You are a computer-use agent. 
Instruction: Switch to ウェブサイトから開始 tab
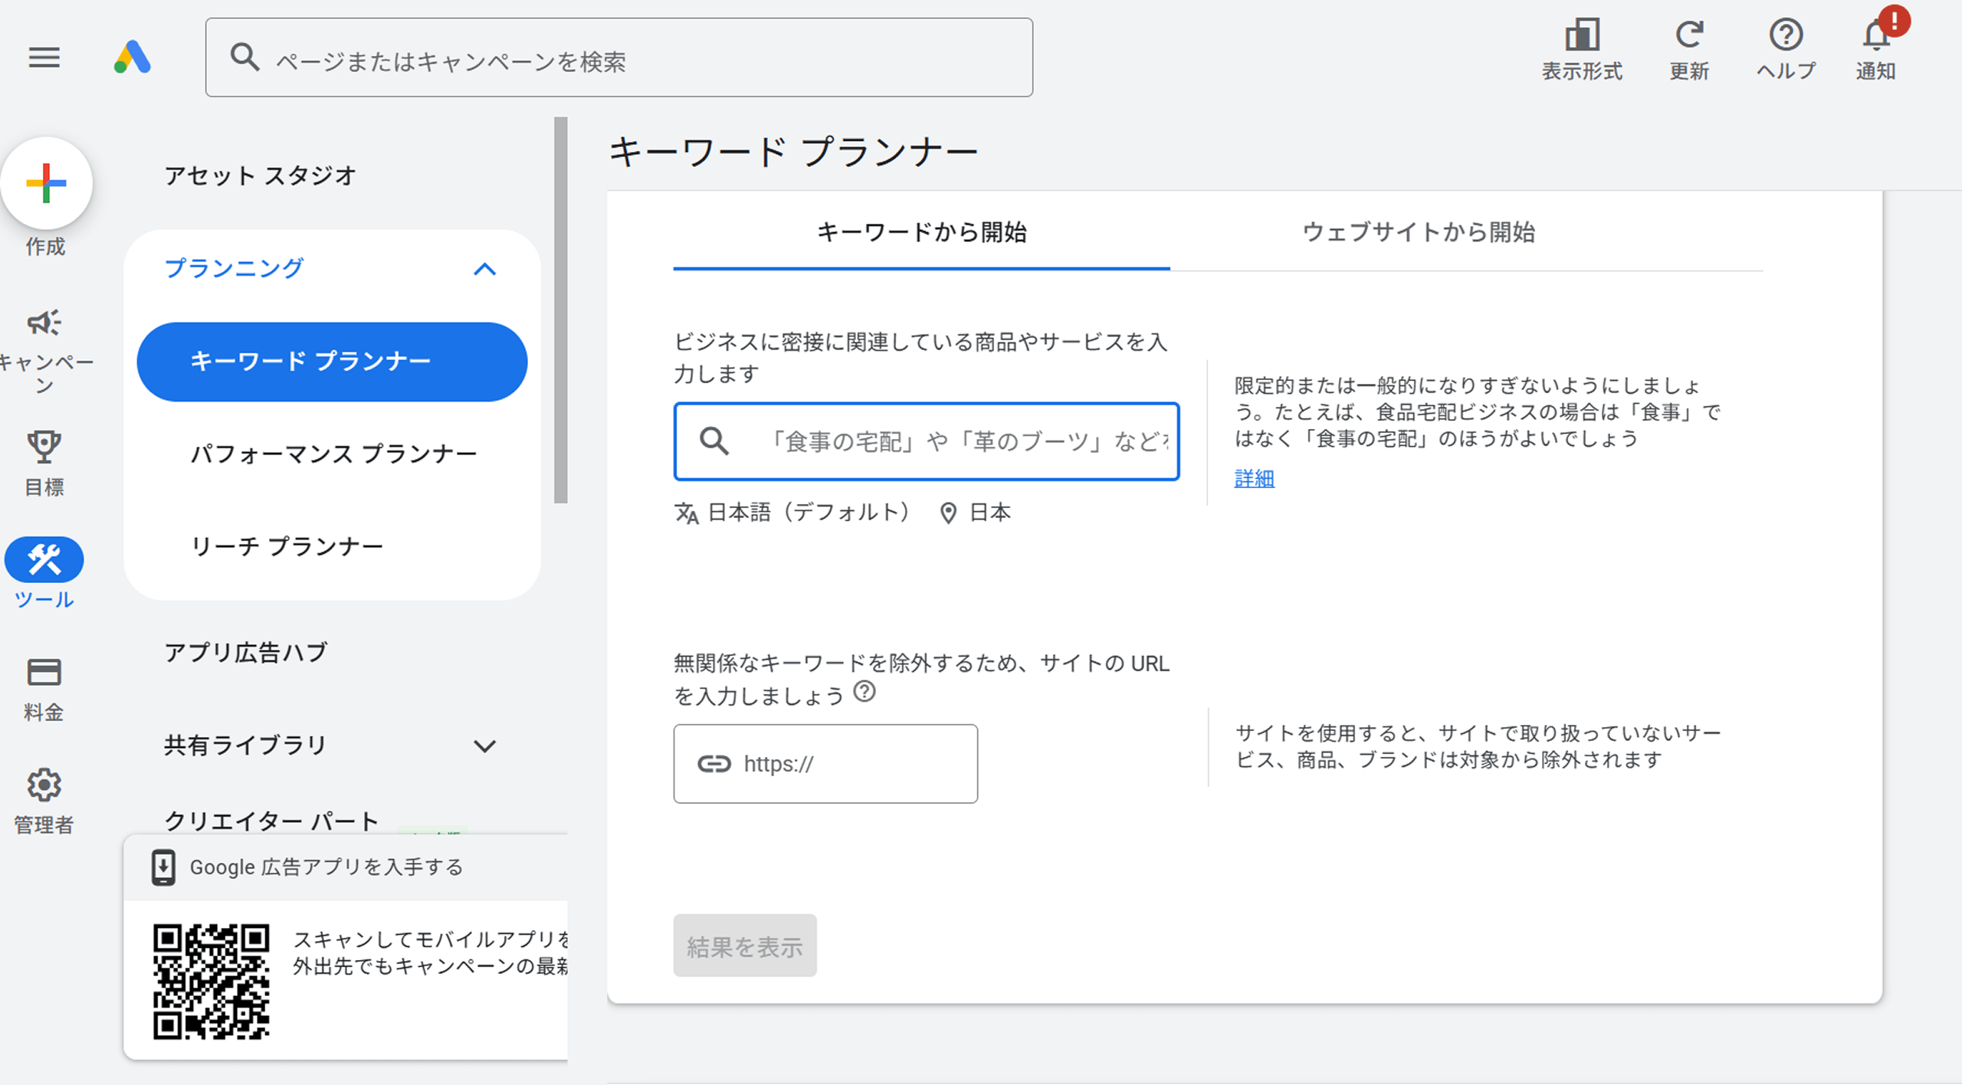coord(1418,232)
